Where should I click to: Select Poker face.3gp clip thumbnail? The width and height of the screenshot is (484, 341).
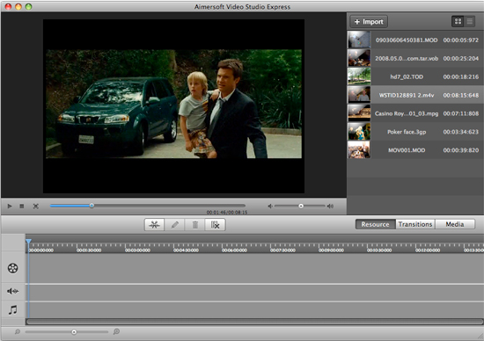359,131
